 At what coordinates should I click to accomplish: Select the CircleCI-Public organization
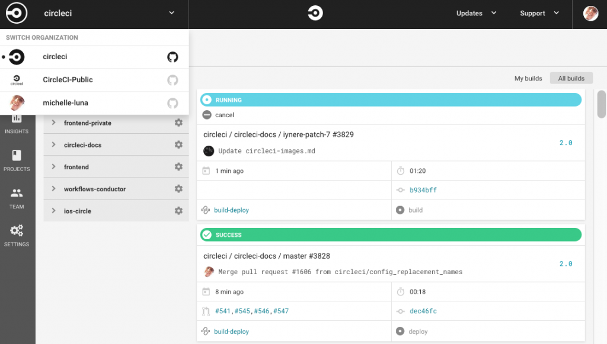point(94,80)
